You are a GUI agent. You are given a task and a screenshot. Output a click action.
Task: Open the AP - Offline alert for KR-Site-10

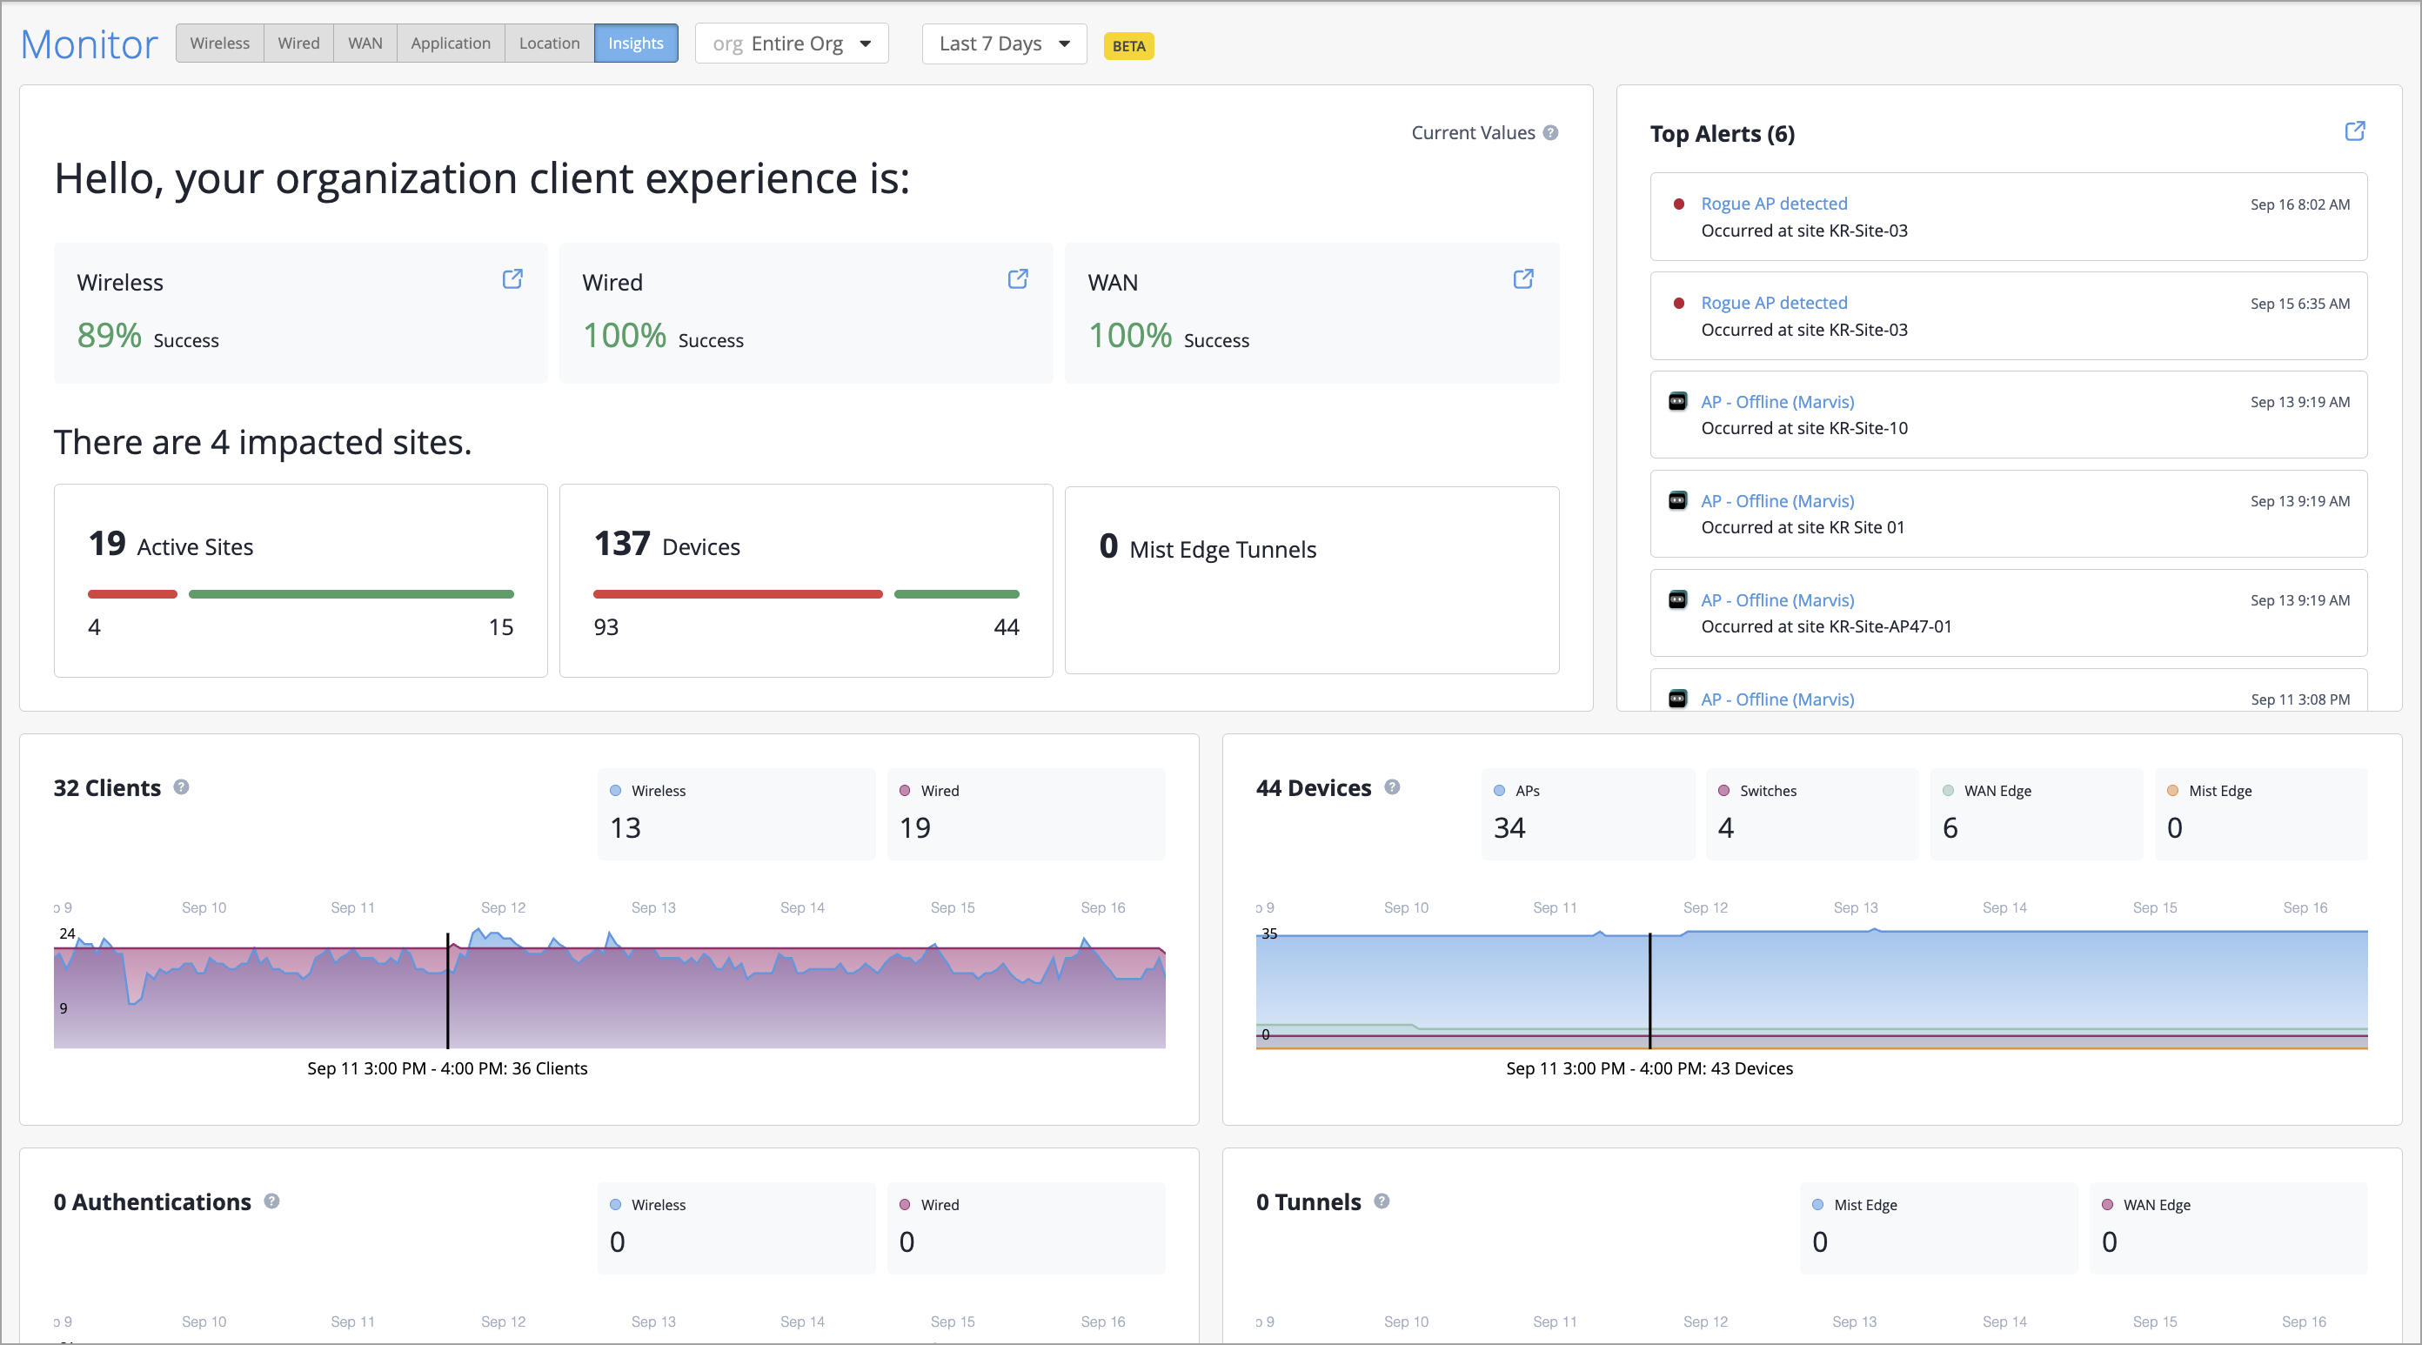[x=1777, y=403]
